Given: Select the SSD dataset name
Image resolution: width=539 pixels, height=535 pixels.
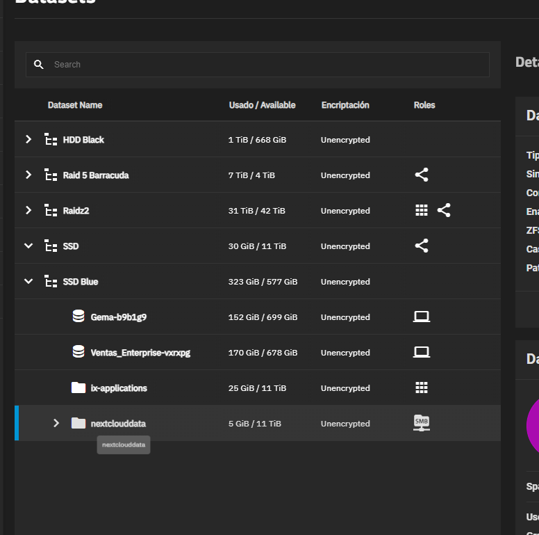Looking at the screenshot, I should click(71, 246).
